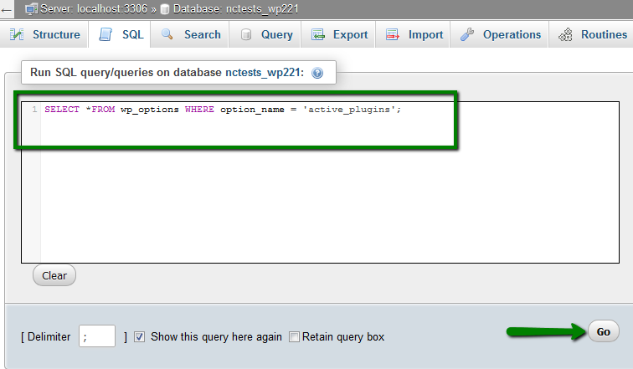Open the Query tab
This screenshot has width=633, height=369.
[x=265, y=34]
